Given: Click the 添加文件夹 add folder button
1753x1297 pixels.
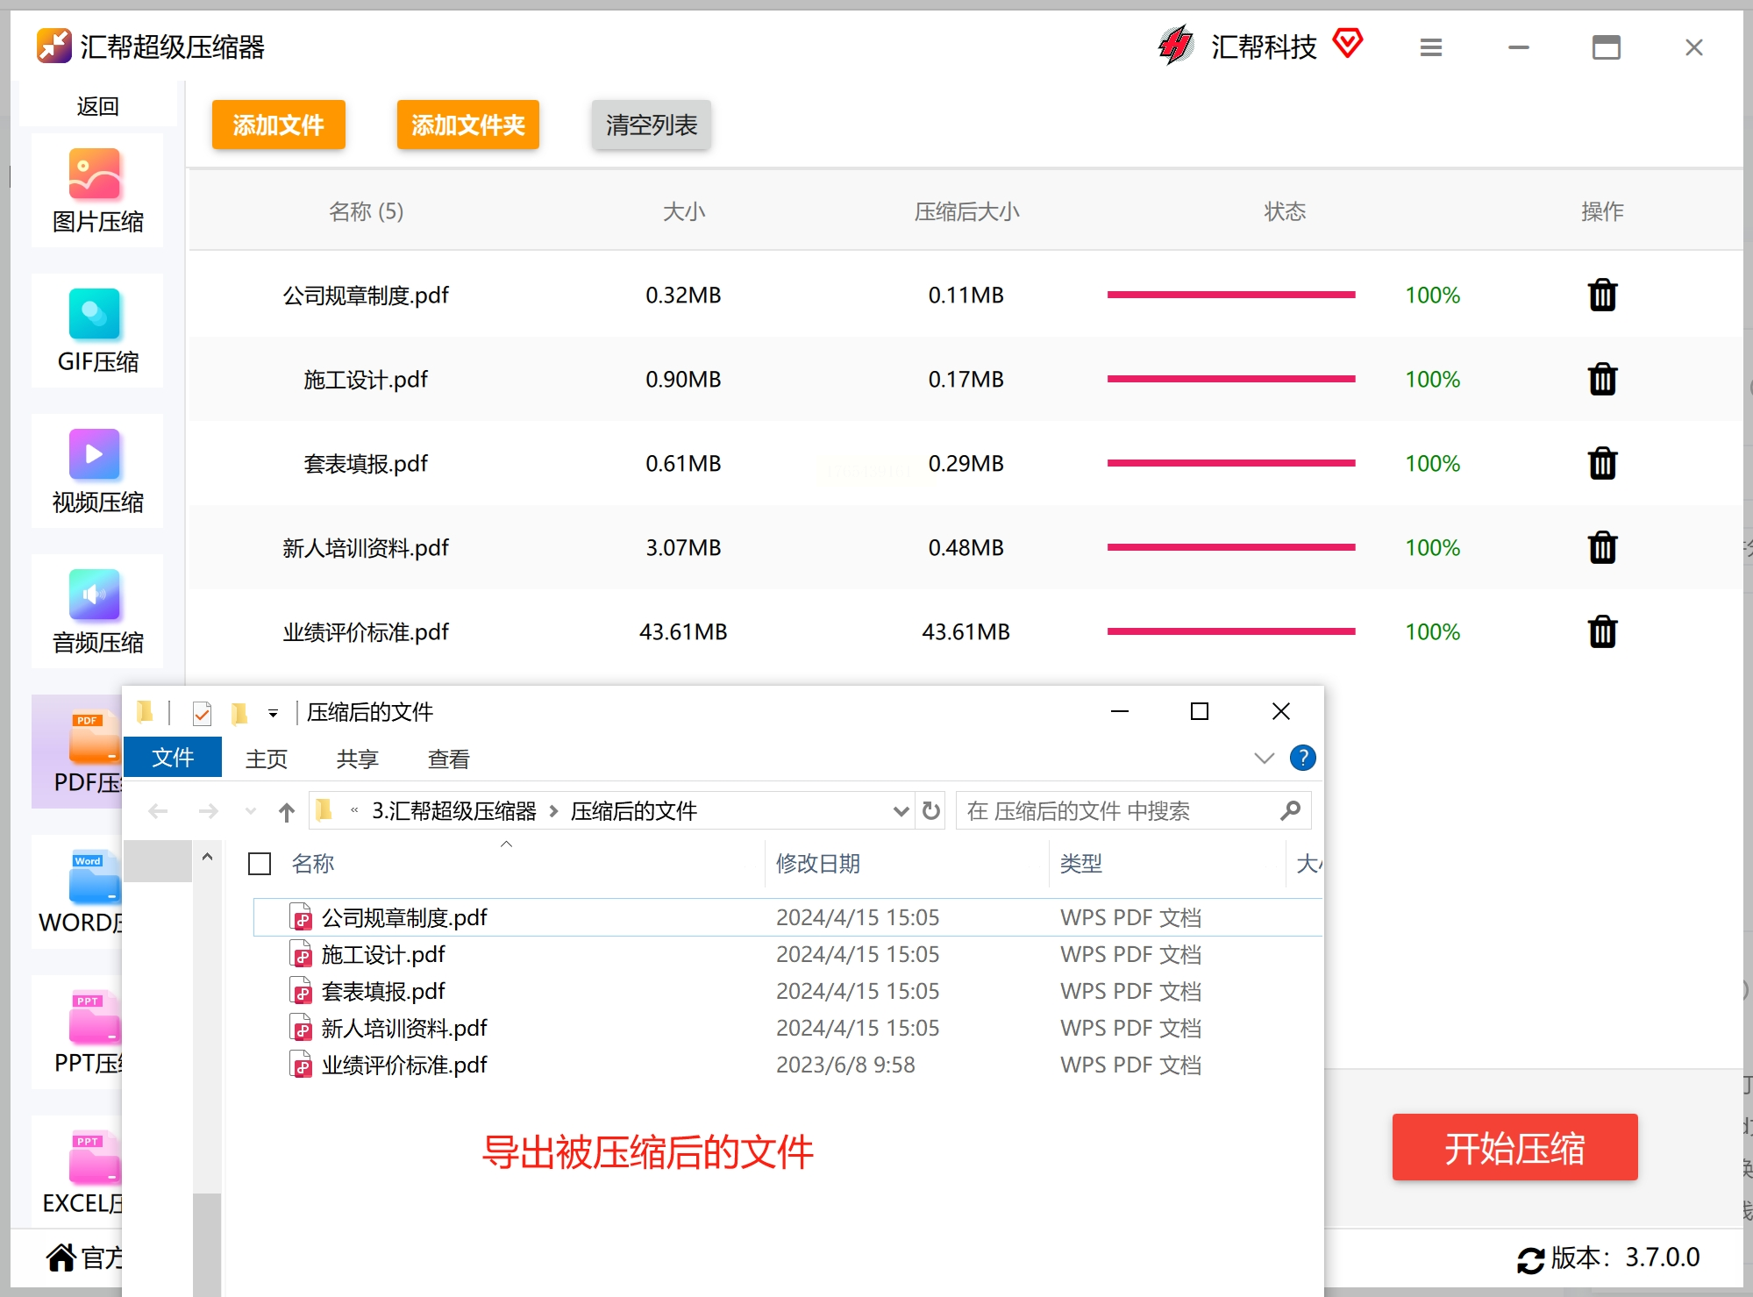Looking at the screenshot, I should tap(467, 125).
